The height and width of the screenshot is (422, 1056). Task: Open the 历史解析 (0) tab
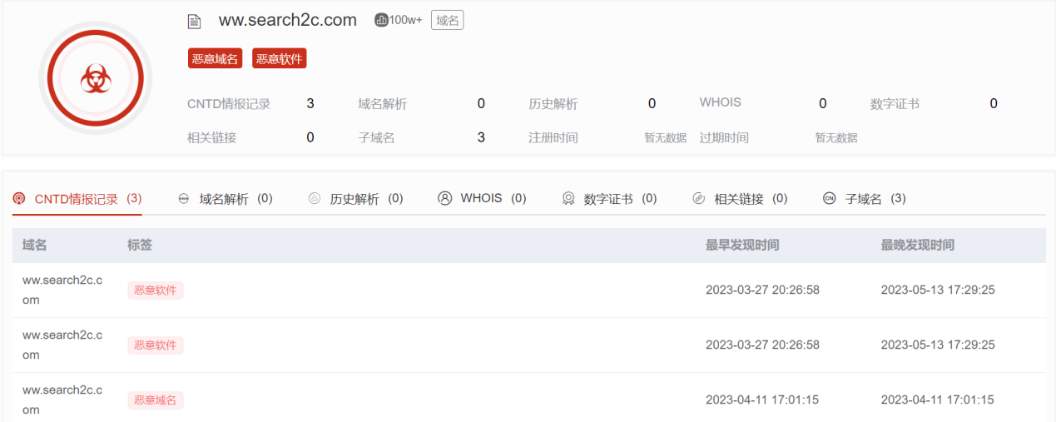tap(366, 199)
